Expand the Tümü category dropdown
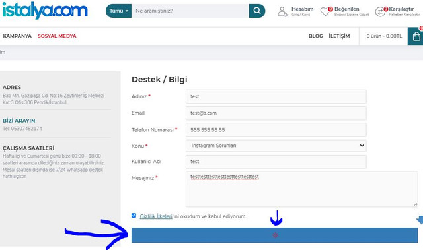This screenshot has width=423, height=250. [119, 11]
